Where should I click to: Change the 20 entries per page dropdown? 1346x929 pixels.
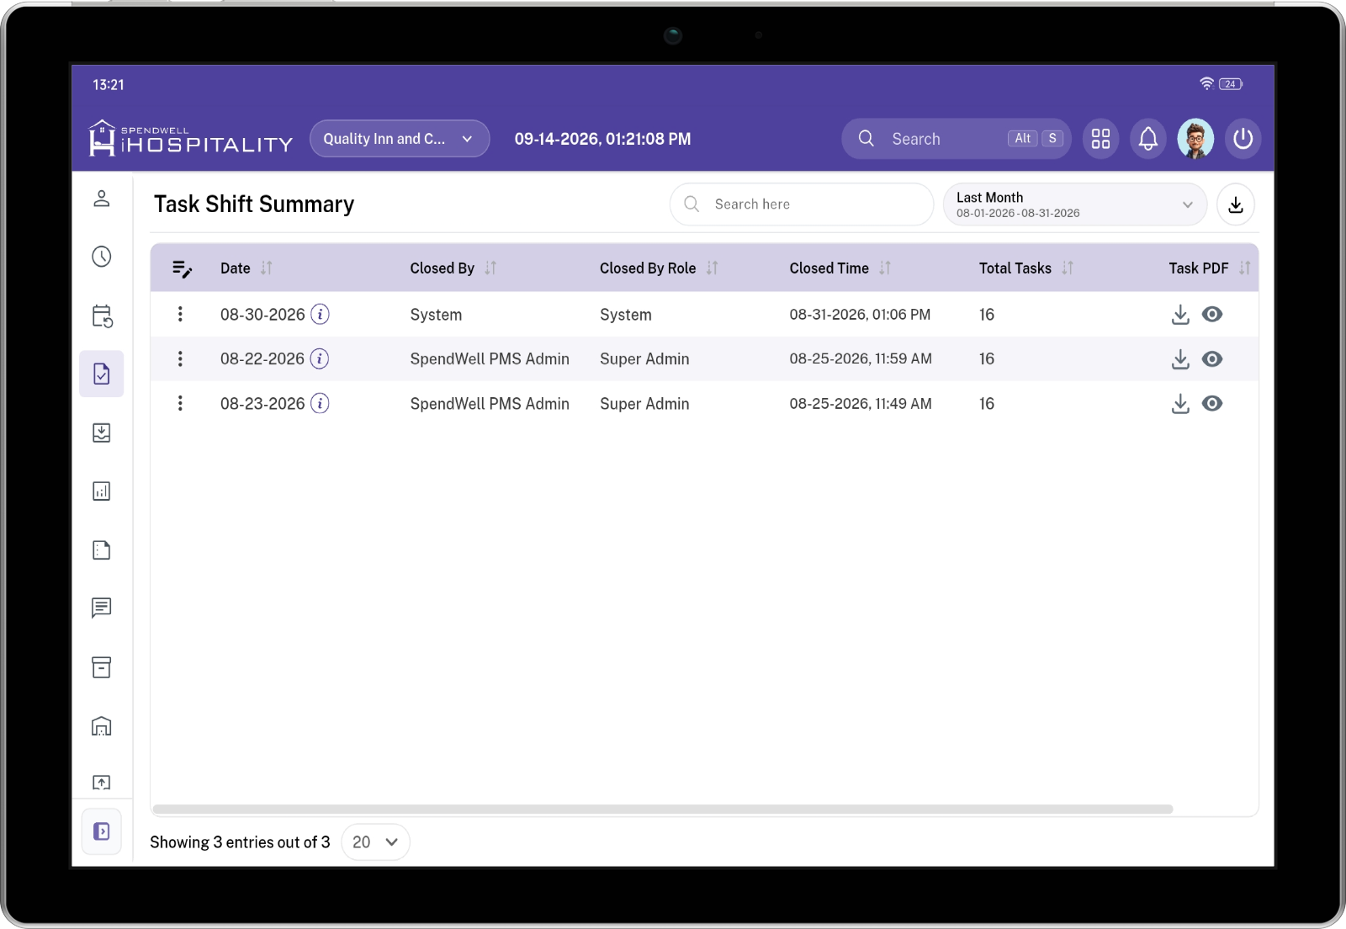(x=375, y=842)
